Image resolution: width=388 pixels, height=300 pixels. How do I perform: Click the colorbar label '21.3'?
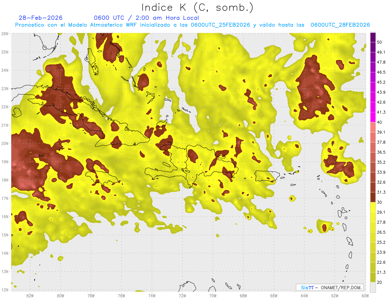(x=381, y=272)
